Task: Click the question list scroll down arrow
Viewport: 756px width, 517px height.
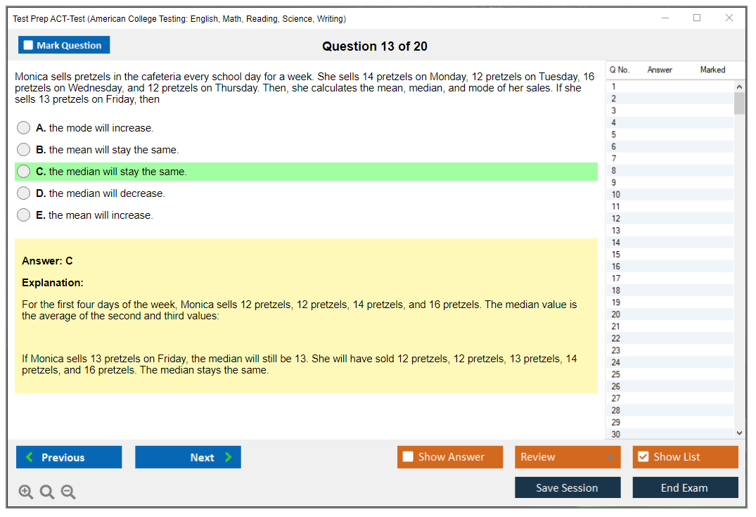Action: [739, 433]
